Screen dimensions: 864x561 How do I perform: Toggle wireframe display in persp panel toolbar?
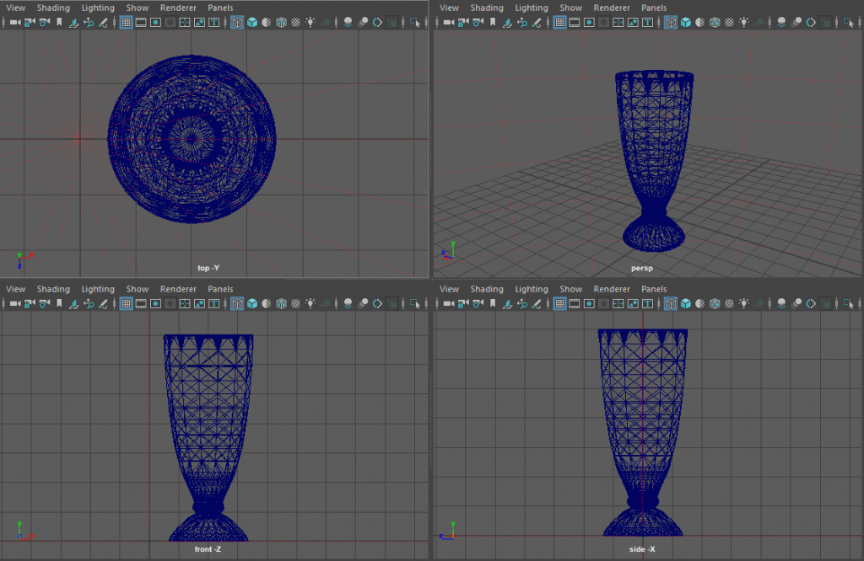[x=671, y=23]
